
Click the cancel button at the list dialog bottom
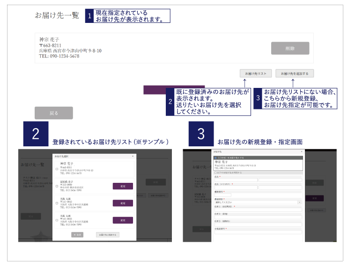tap(77, 234)
